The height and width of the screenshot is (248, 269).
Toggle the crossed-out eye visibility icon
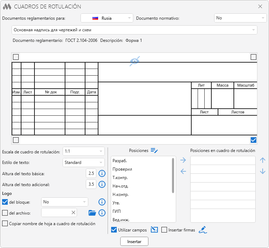135,61
